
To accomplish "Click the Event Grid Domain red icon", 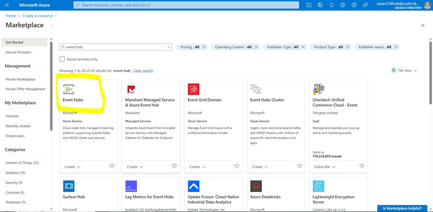I will point(194,90).
